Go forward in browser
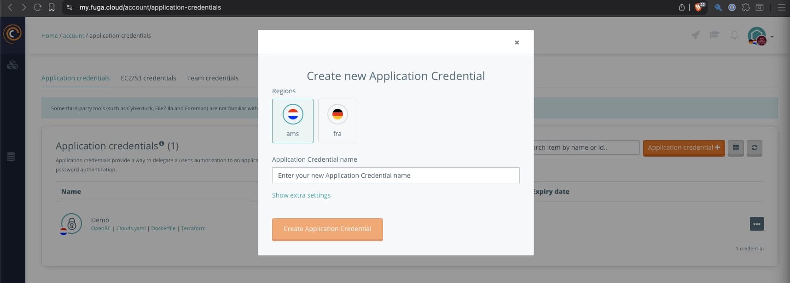Image resolution: width=790 pixels, height=283 pixels. (x=24, y=7)
